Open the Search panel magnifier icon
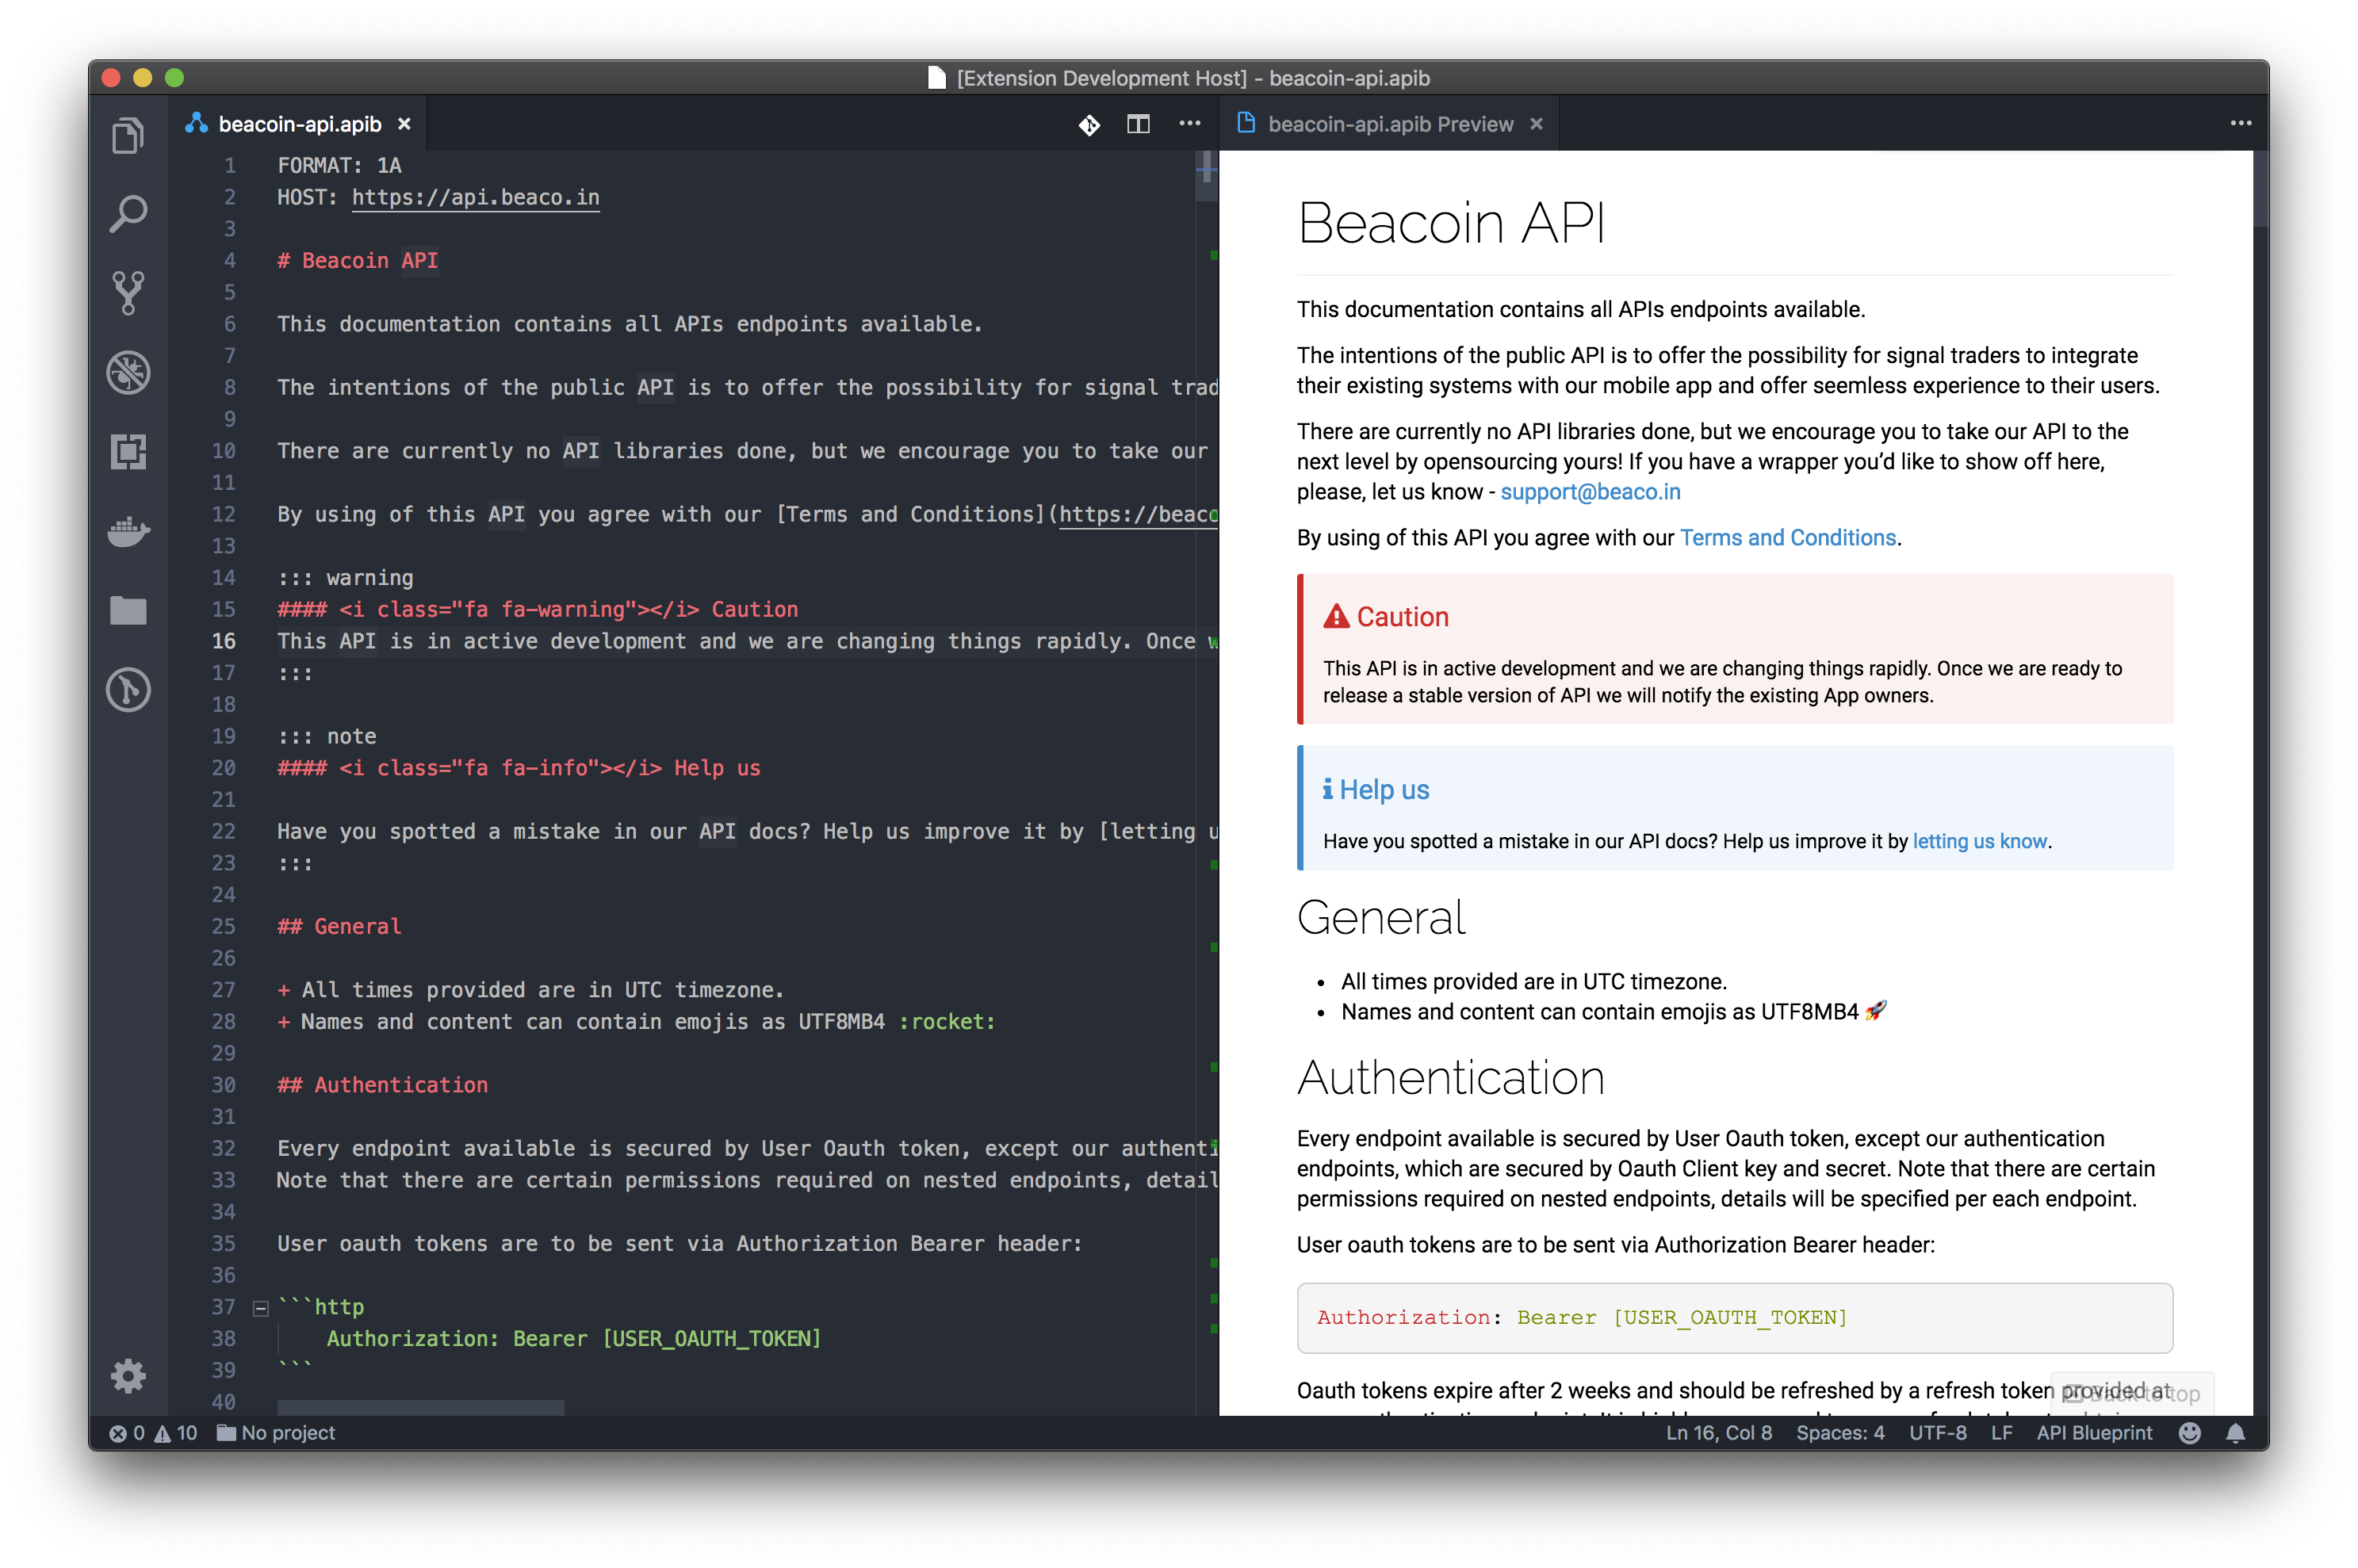Screen dimensions: 2358x1568 click(x=128, y=214)
